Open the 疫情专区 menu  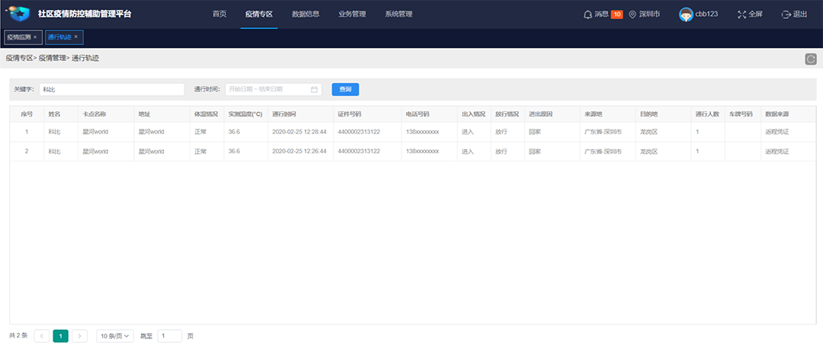pos(259,14)
